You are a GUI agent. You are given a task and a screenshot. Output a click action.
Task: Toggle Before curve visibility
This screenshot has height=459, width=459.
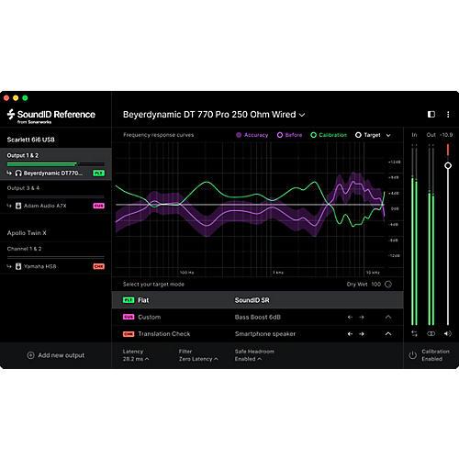(289, 135)
